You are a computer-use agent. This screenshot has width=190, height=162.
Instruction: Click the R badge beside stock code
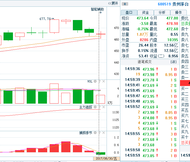[x=125, y=4]
